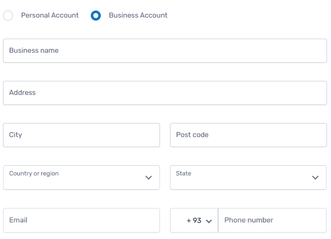Click the '+ 93' country code text
Image resolution: width=331 pixels, height=239 pixels.
click(194, 220)
